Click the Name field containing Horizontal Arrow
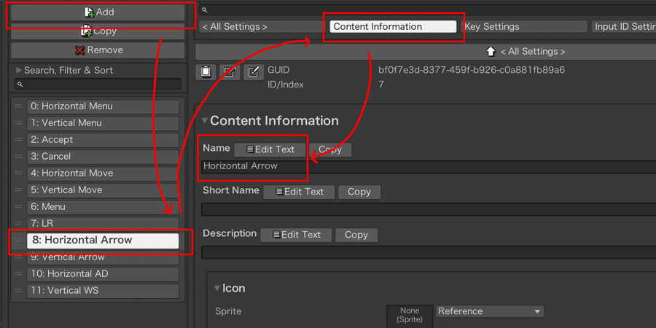 point(429,166)
